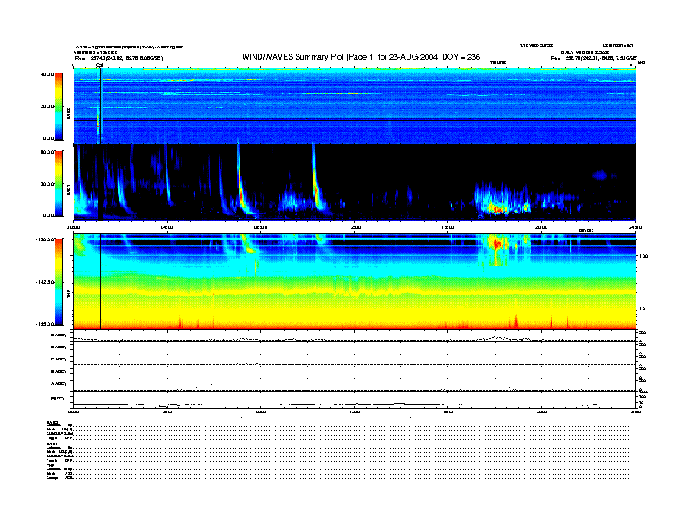This screenshot has height=529, width=685.
Task: Click the TNR heading in the status table
Action: [51, 466]
